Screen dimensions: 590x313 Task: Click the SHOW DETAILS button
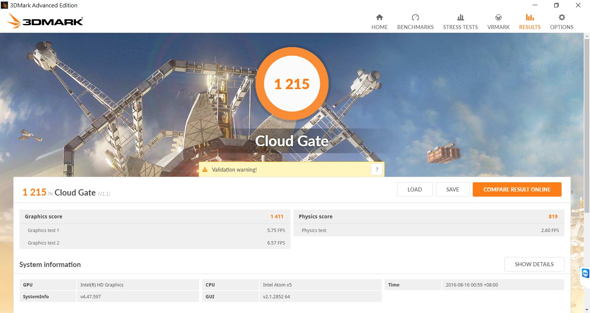click(534, 264)
